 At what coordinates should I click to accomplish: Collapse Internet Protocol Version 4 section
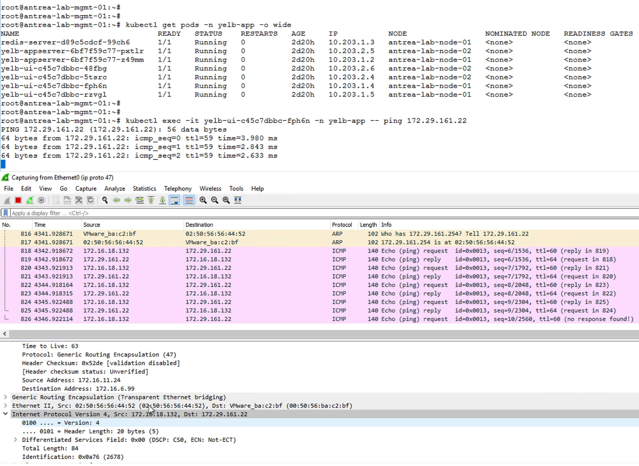tap(5, 414)
